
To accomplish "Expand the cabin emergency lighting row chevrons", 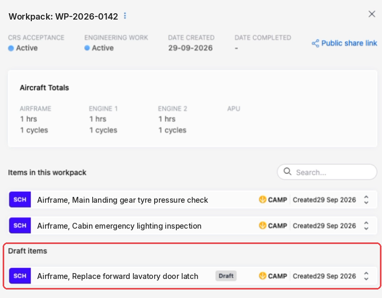I will click(x=366, y=225).
